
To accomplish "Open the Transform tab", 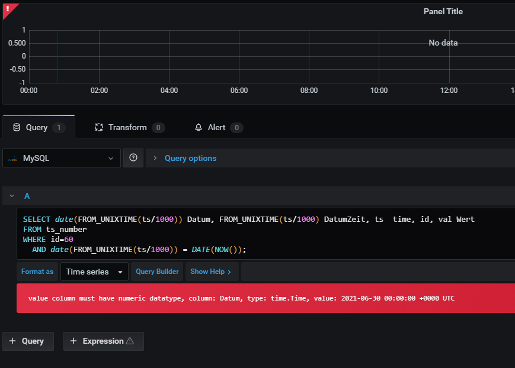I will pos(129,127).
